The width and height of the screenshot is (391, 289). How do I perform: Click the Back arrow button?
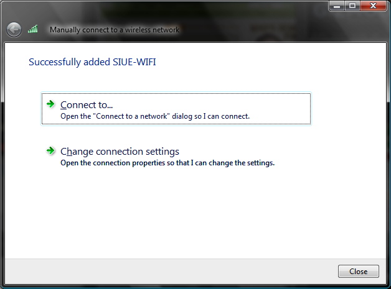(x=14, y=29)
